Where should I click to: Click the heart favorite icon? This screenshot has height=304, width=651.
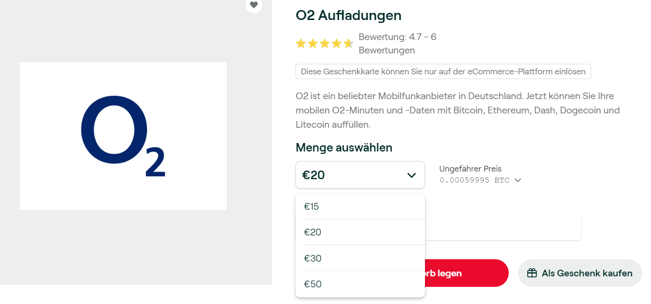point(254,5)
